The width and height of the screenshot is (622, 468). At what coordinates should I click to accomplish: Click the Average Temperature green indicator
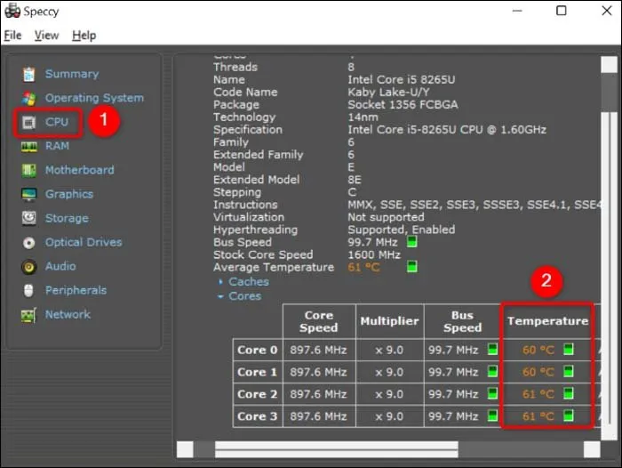[x=412, y=267]
